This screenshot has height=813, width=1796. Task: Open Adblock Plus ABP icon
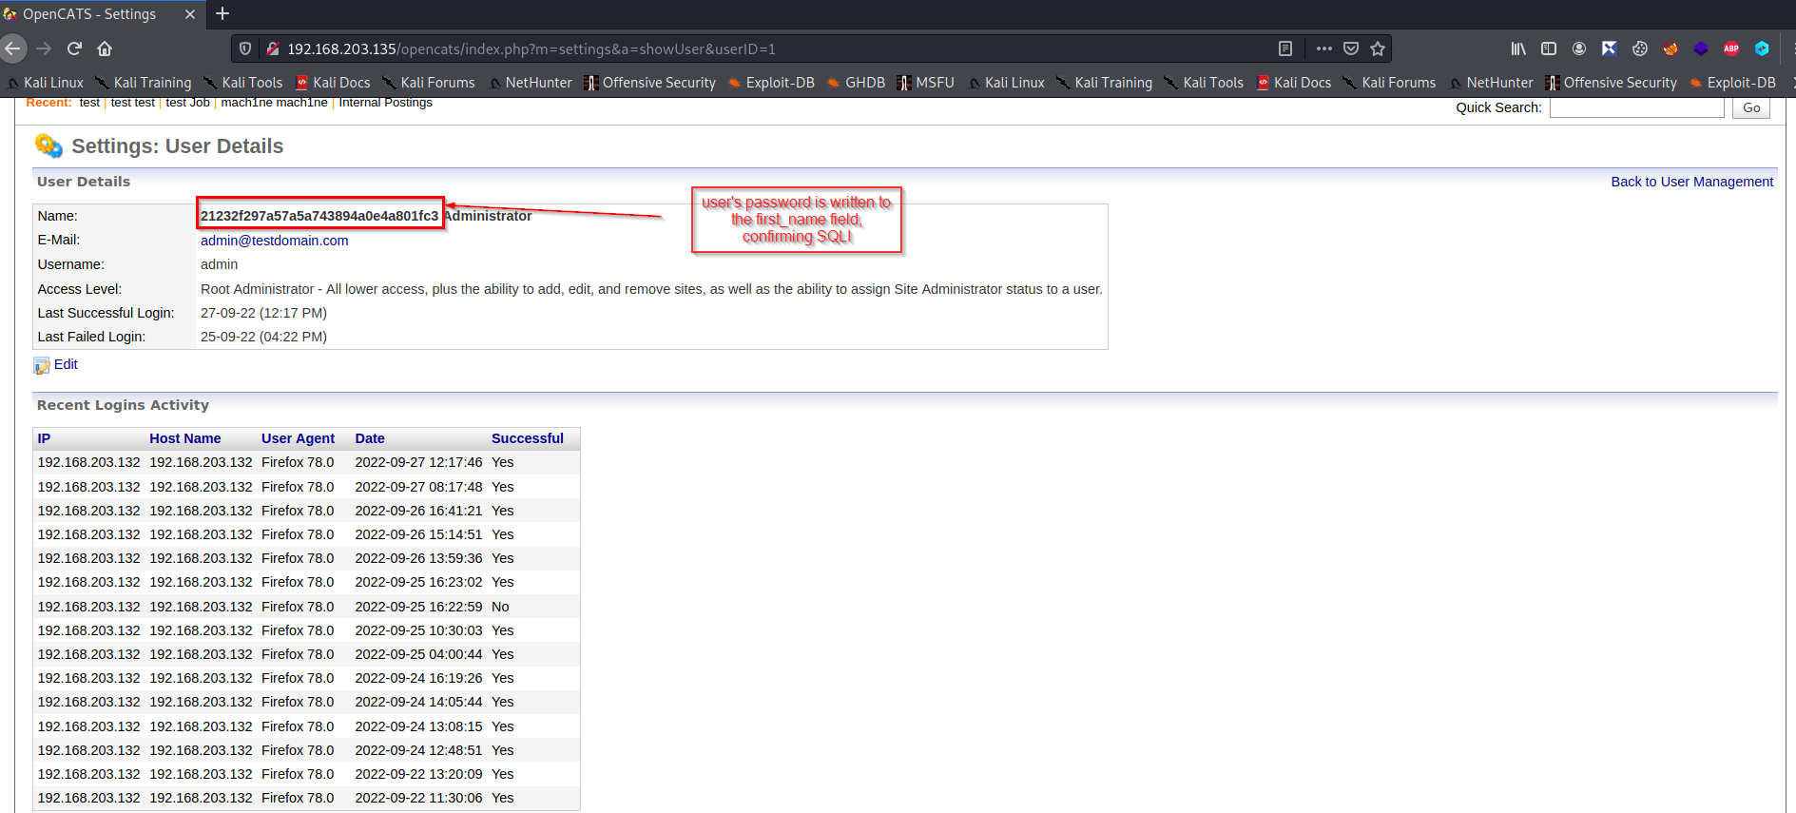1731,48
